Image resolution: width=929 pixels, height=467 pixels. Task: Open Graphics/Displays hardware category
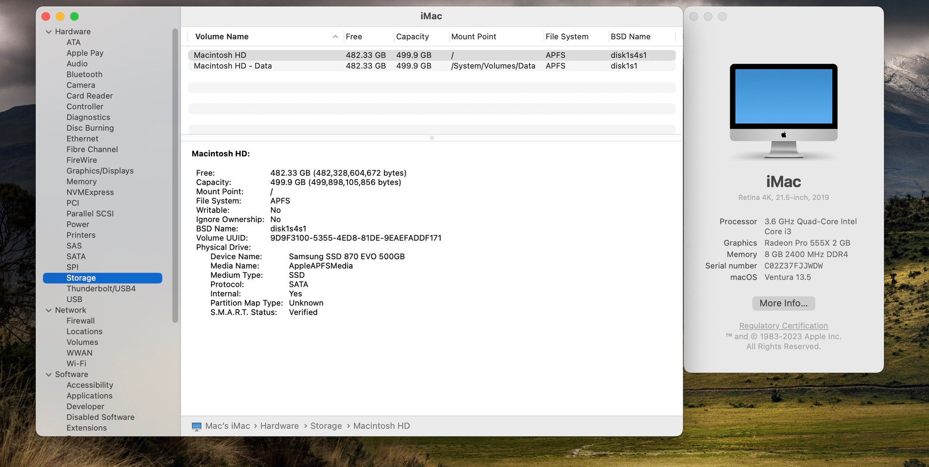pos(100,171)
